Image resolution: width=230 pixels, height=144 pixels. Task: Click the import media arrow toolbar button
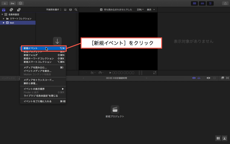(x=5, y=3)
